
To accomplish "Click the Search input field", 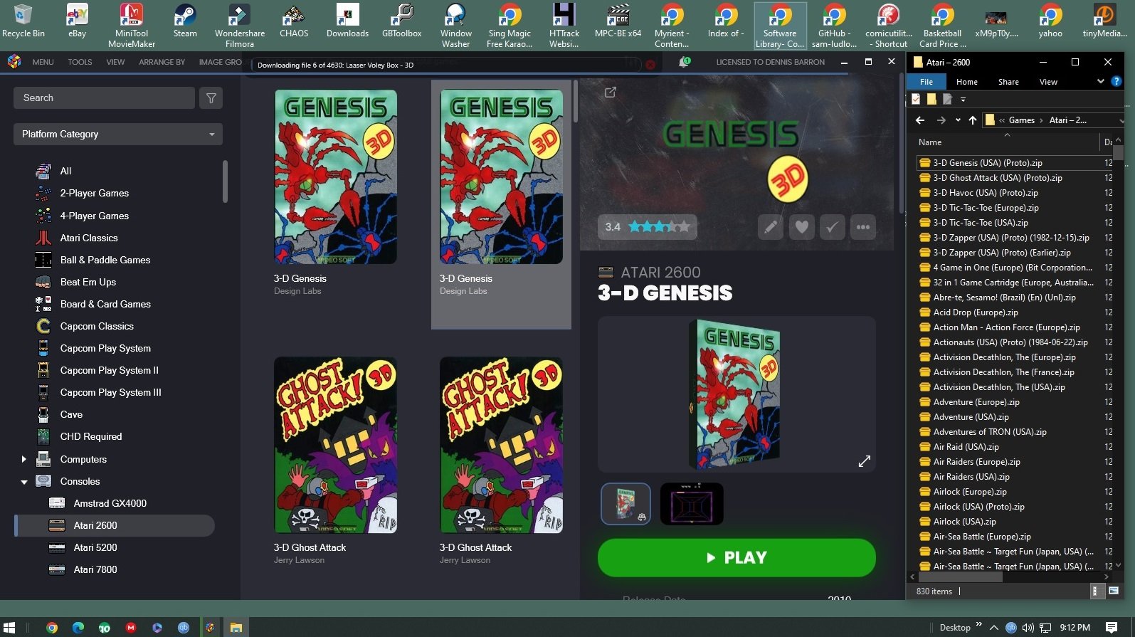I will coord(104,98).
